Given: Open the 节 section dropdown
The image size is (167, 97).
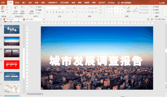Looking at the screenshot, I should (38, 13).
